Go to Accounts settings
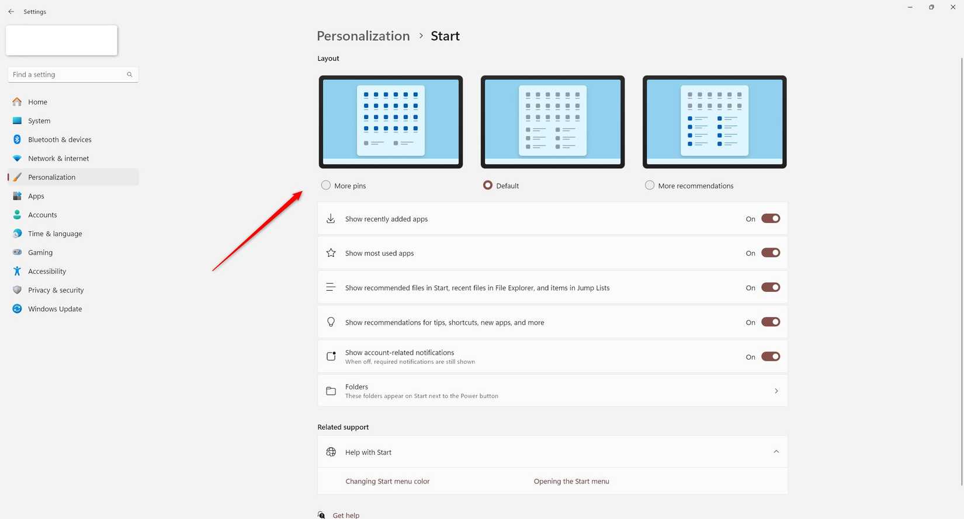The width and height of the screenshot is (964, 519). [42, 214]
